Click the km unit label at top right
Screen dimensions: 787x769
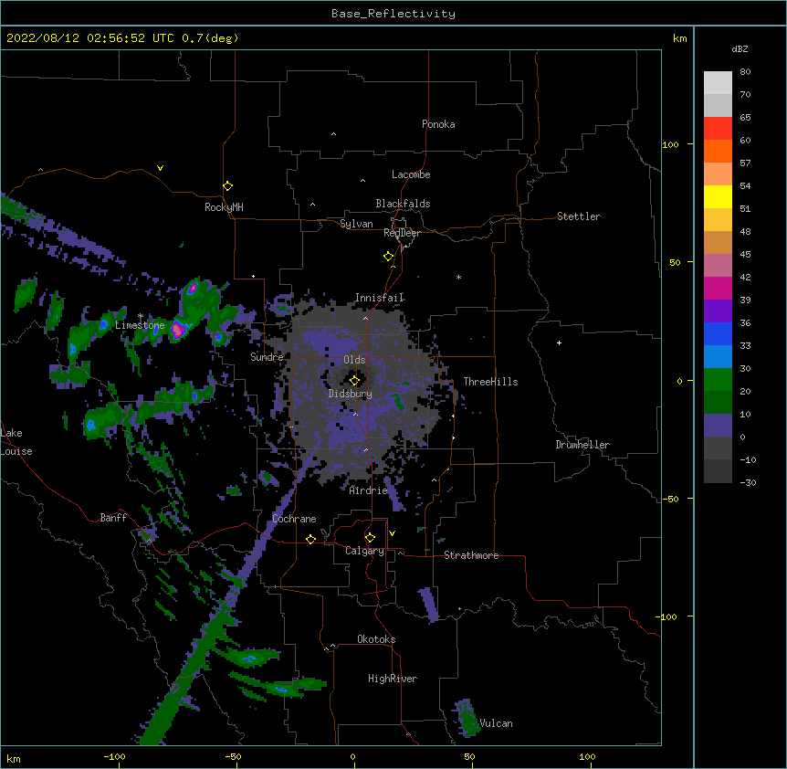pos(679,38)
